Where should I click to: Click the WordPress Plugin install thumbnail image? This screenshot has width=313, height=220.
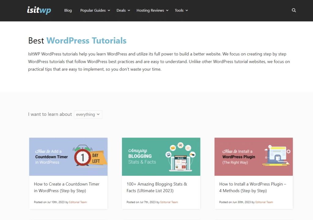(x=253, y=157)
